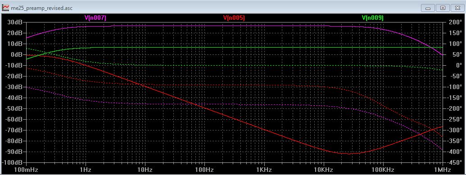
Task: Click the 200° label on phase axis
Action: point(452,22)
